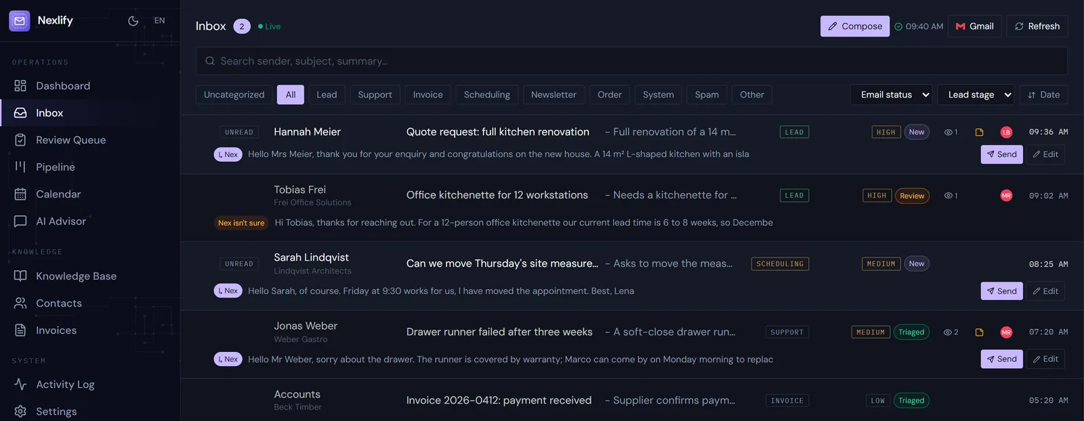Click SCHEDULING tag on Sarah Lindqvist row
This screenshot has height=421, width=1084.
pos(780,264)
